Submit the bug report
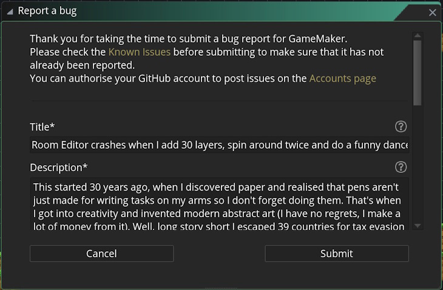 tap(337, 254)
